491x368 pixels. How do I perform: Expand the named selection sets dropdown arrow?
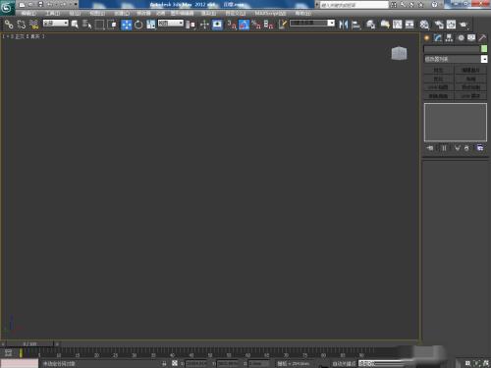pos(331,24)
